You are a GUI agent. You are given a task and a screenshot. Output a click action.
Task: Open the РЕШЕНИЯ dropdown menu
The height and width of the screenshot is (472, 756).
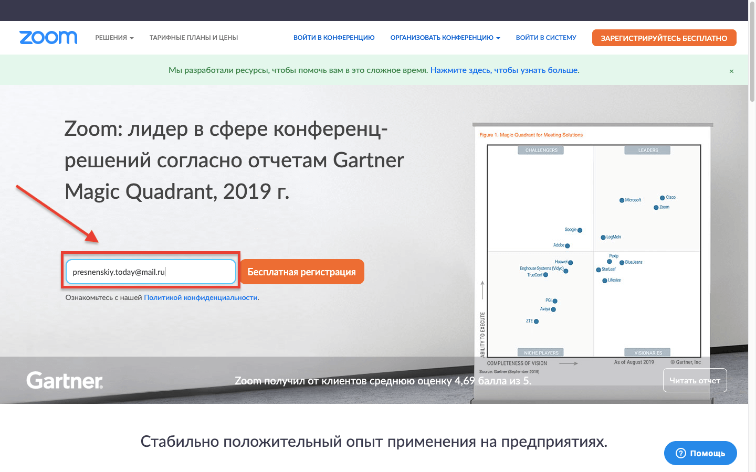(x=114, y=38)
